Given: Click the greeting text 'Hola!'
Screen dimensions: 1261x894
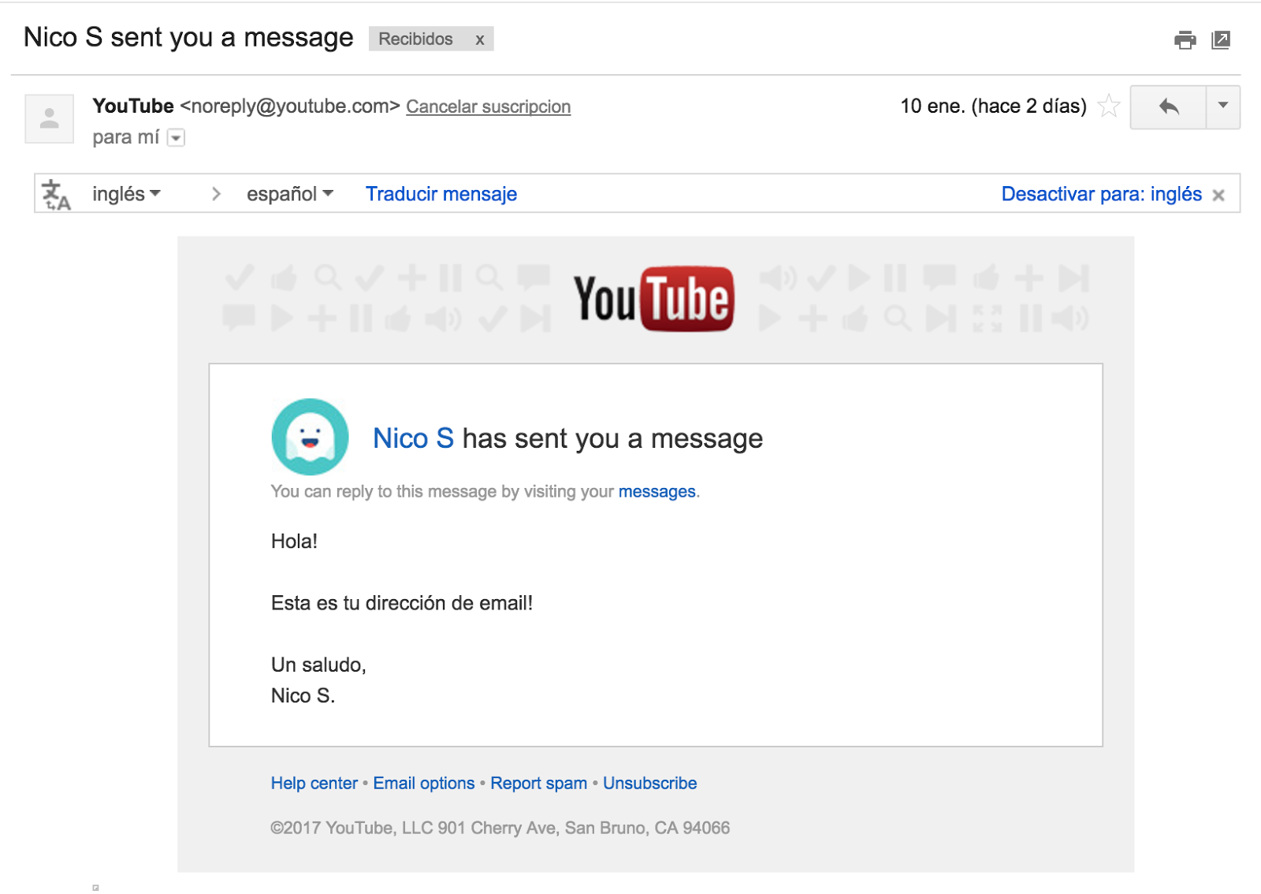Looking at the screenshot, I should (294, 542).
